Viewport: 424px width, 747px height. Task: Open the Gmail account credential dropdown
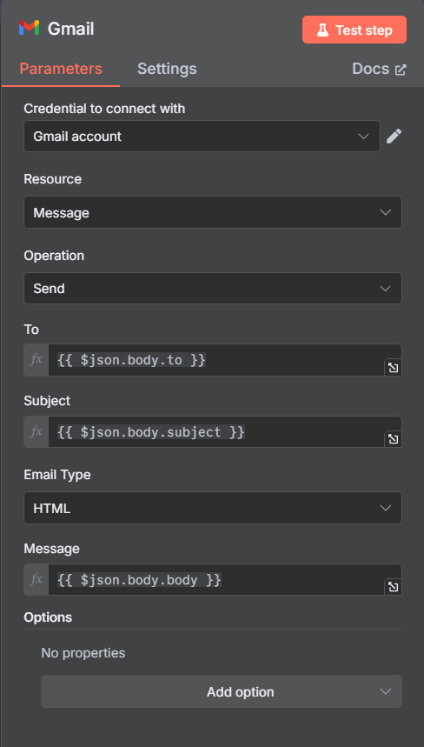pyautogui.click(x=202, y=137)
